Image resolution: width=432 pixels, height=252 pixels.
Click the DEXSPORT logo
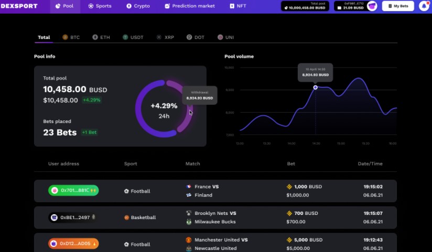(x=19, y=6)
